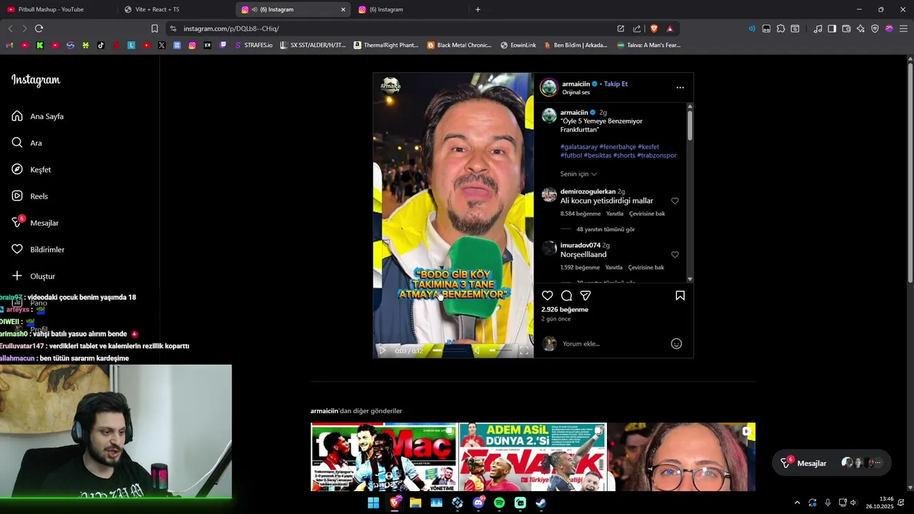This screenshot has width=914, height=514.
Task: Open armaiciin profile from post header
Action: [575, 84]
